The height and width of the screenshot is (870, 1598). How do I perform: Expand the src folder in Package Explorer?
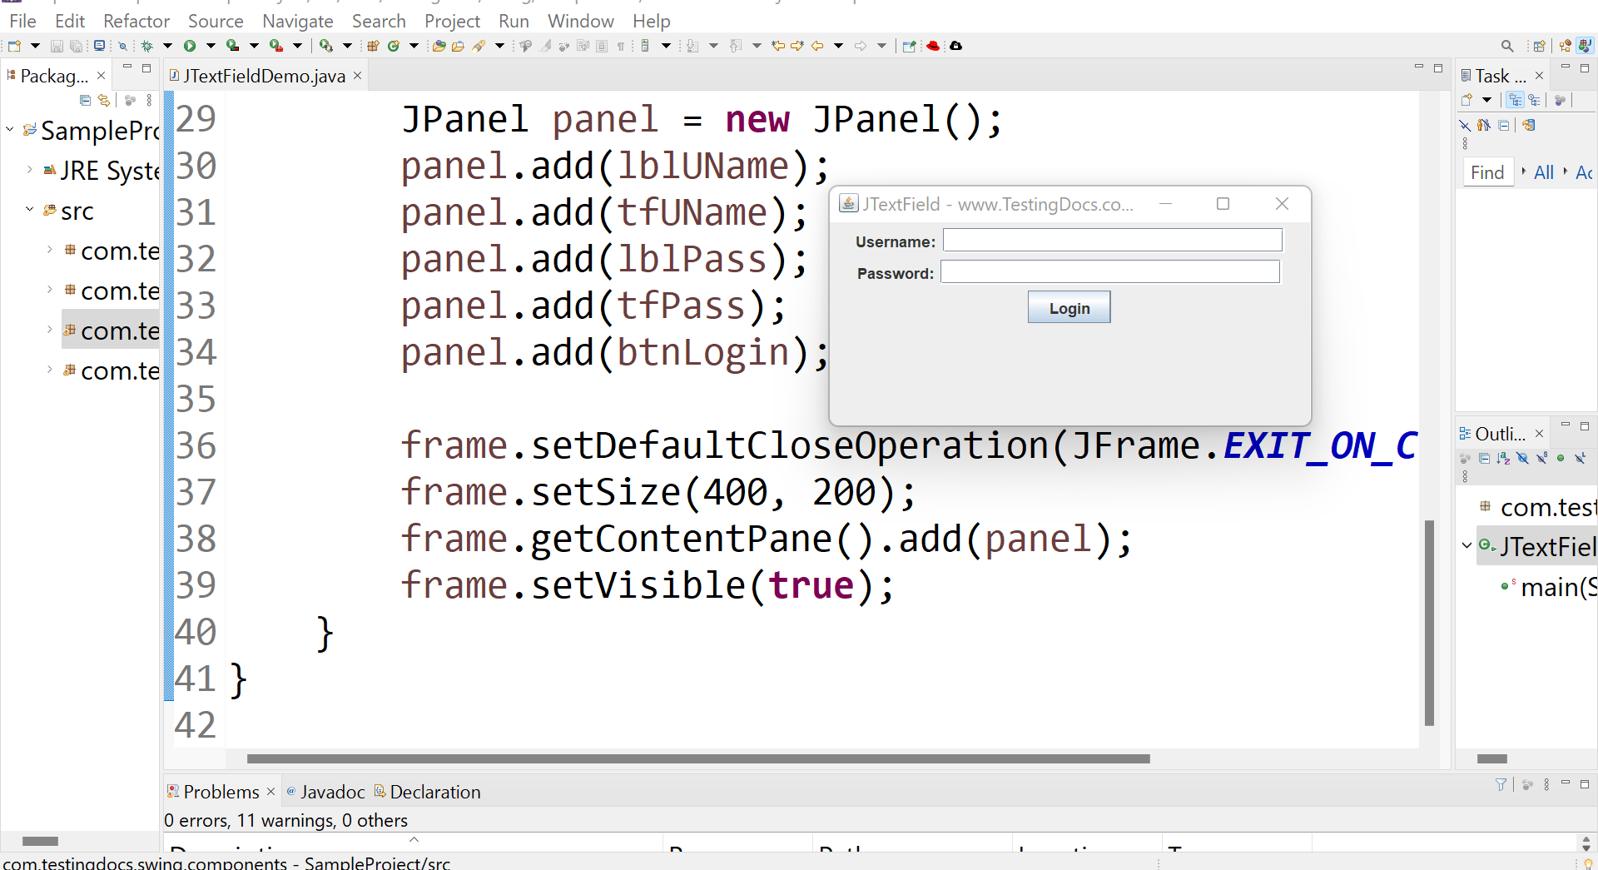pyautogui.click(x=30, y=211)
